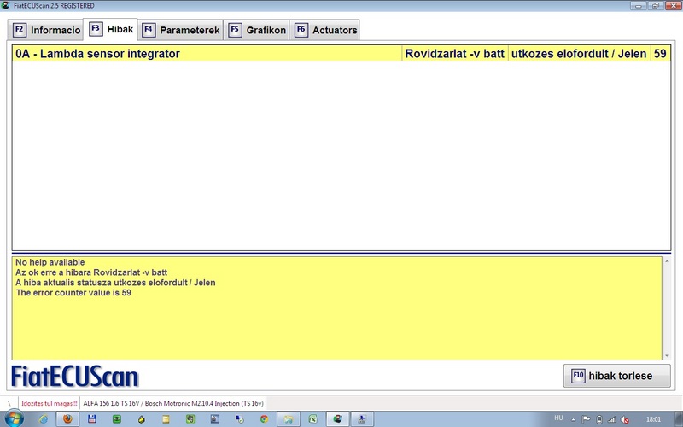Click the blue floppy disk taskbar icon
The height and width of the screenshot is (427, 683).
[91, 418]
